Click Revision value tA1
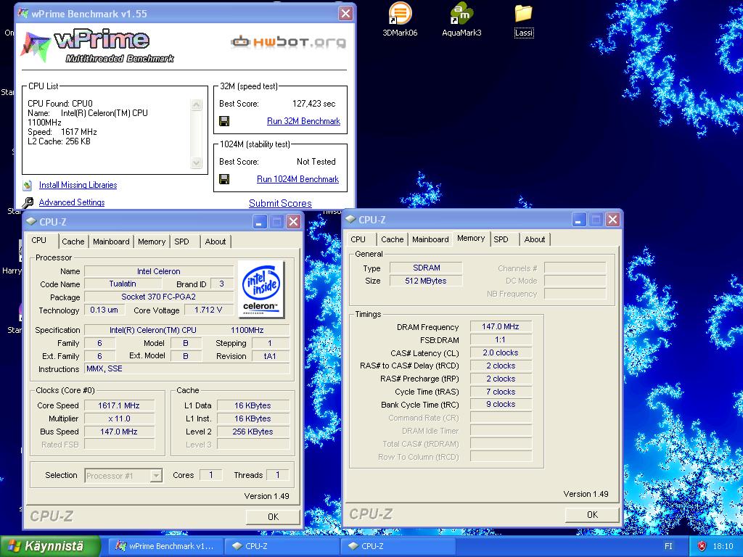This screenshot has width=743, height=557. pyautogui.click(x=270, y=356)
